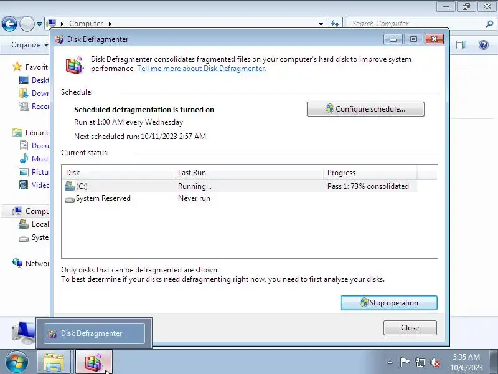Click the search magnifier icon in Explorer

(x=489, y=24)
